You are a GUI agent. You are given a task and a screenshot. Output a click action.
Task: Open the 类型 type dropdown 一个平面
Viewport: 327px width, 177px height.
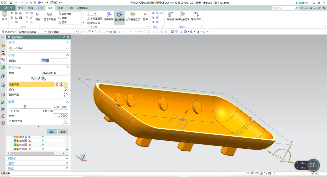pos(38,48)
